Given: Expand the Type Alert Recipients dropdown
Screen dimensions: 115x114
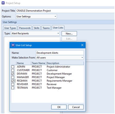Looking at the screenshot, I should point(35,33).
